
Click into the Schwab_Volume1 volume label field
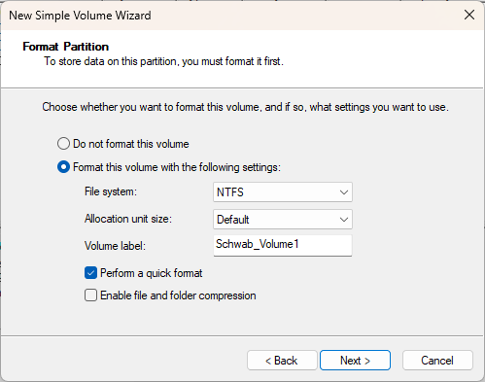283,245
